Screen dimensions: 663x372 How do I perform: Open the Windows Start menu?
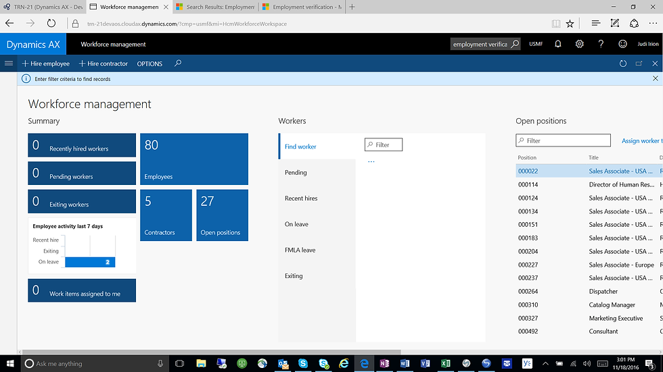(x=10, y=364)
